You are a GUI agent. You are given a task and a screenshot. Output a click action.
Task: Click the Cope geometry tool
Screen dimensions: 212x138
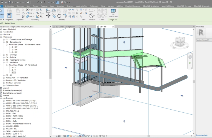pyautogui.click(x=30, y=10)
